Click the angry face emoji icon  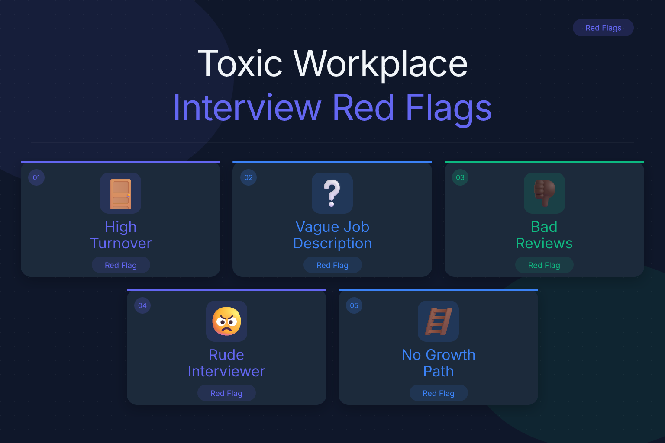(x=226, y=321)
